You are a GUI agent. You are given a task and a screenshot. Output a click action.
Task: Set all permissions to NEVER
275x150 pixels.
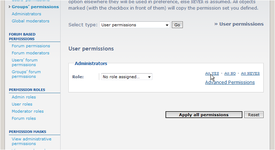250,74
